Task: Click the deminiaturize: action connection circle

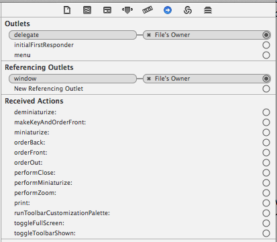Action: (266, 112)
